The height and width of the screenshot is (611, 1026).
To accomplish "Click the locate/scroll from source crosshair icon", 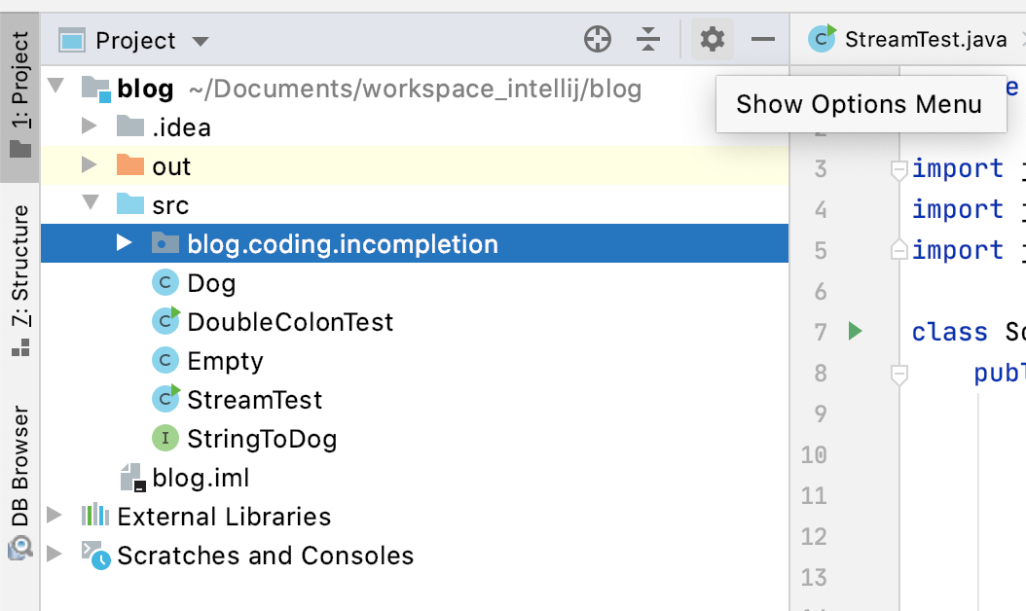I will click(x=597, y=40).
